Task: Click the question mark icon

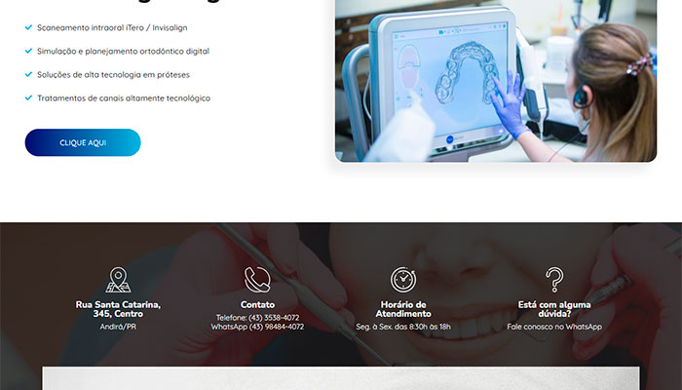Action: (554, 280)
